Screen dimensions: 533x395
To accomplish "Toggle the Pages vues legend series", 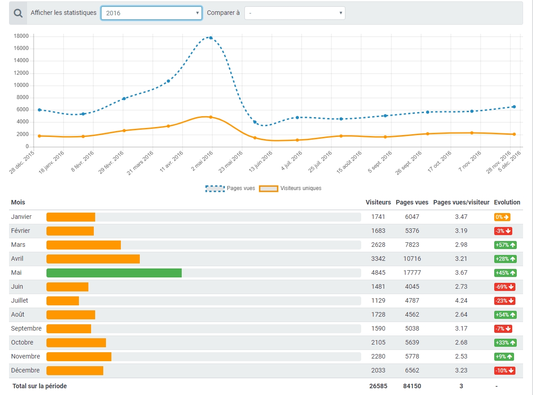I will tap(230, 189).
